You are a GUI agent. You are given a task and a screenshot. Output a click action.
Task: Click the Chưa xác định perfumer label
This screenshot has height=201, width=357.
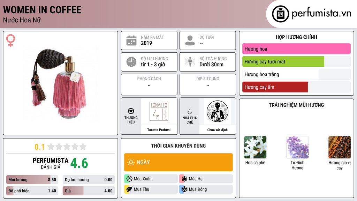(218, 130)
